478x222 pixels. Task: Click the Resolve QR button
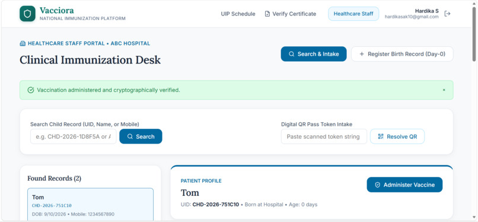[x=397, y=137]
